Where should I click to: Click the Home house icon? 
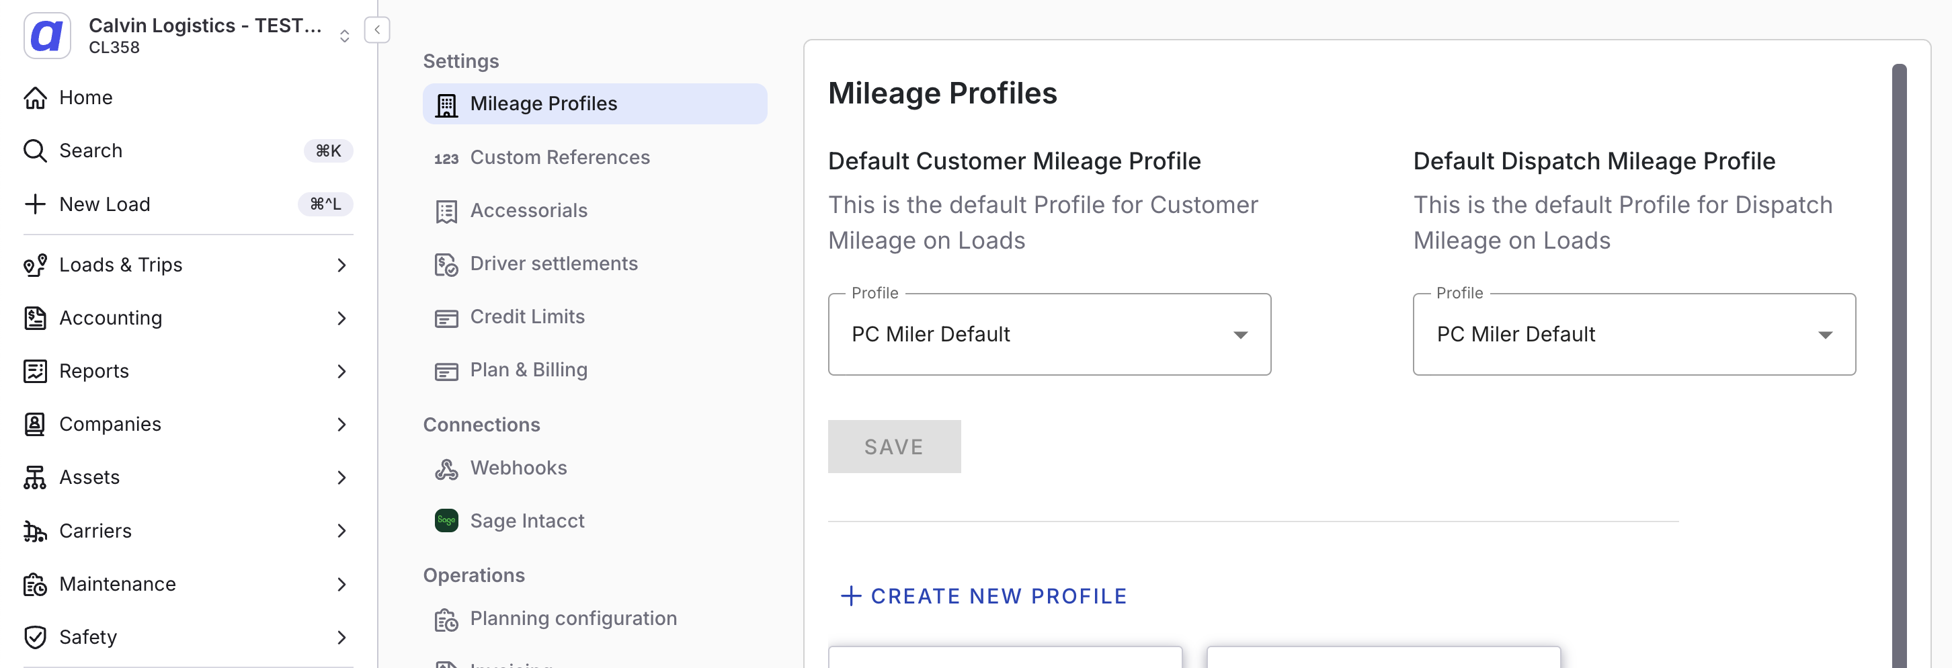[x=35, y=97]
